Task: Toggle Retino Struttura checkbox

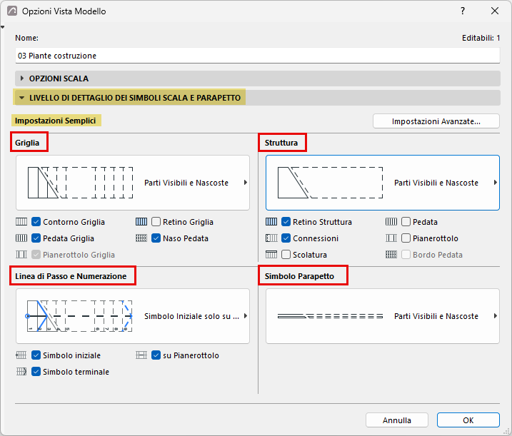Action: coord(286,222)
